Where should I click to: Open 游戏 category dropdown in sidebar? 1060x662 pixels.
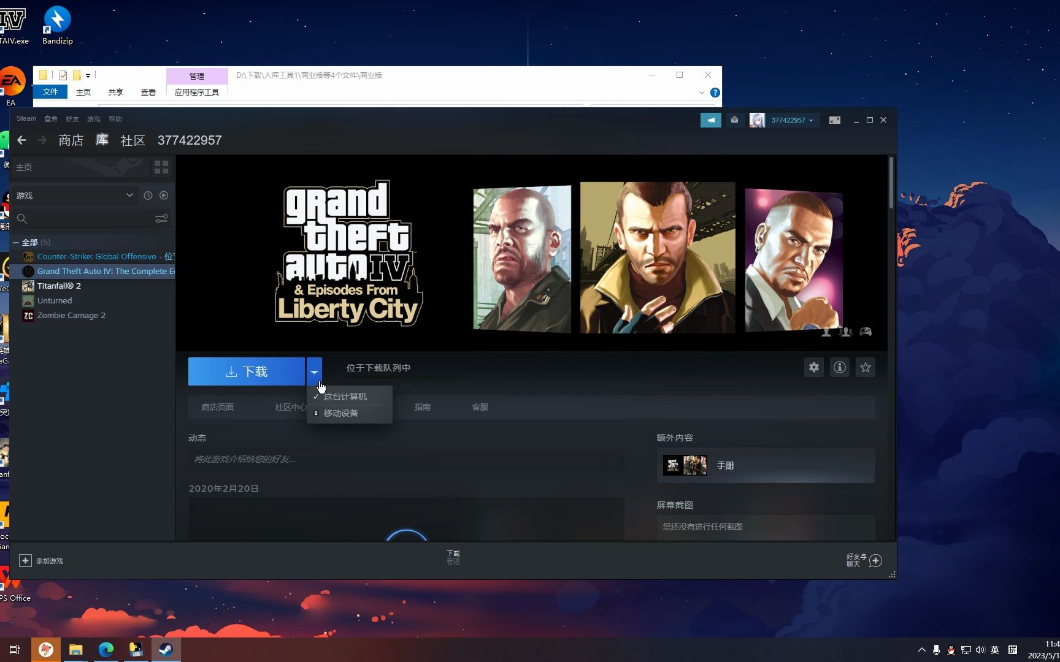click(x=74, y=196)
